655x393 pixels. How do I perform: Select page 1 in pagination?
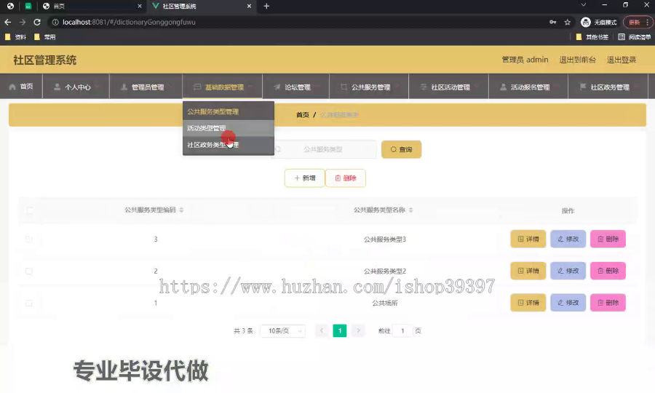point(340,330)
